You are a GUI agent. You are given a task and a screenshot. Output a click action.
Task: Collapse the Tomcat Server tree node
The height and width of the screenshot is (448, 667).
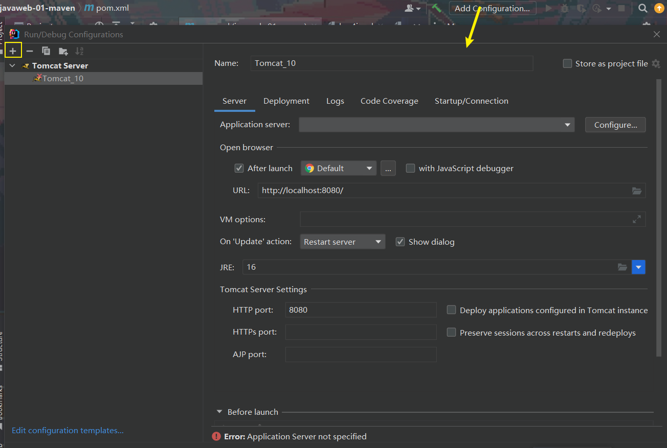click(12, 65)
